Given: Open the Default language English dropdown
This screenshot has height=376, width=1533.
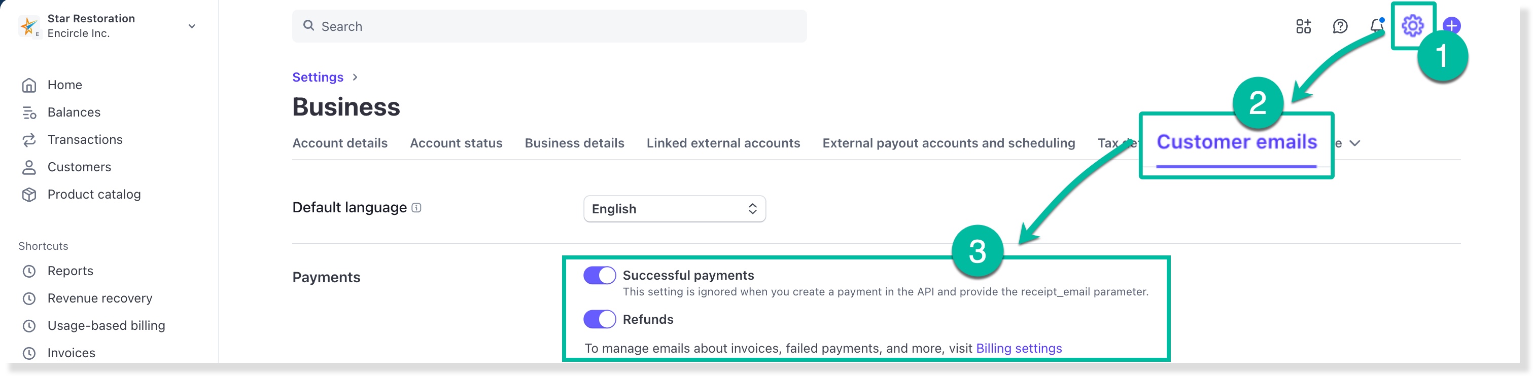Looking at the screenshot, I should [674, 209].
